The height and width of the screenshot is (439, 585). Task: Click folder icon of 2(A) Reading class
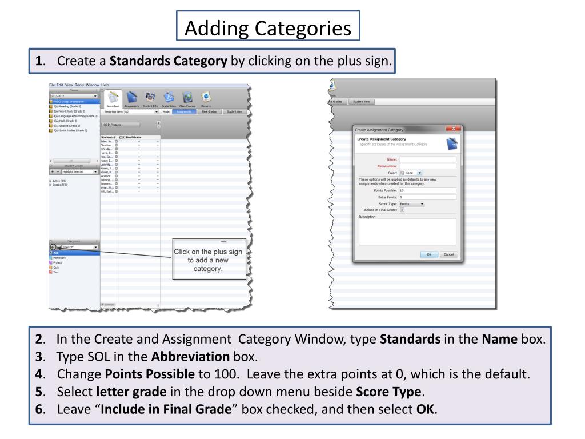[x=51, y=106]
